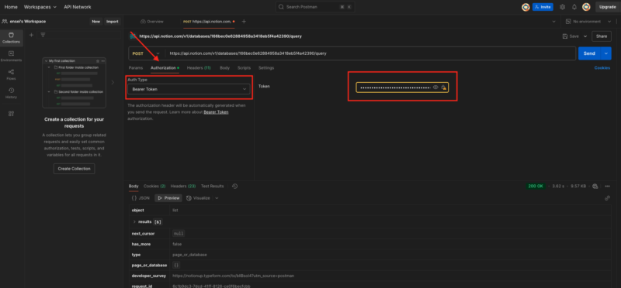621x288 pixels.
Task: Open the Test Results tab
Action: (212, 186)
